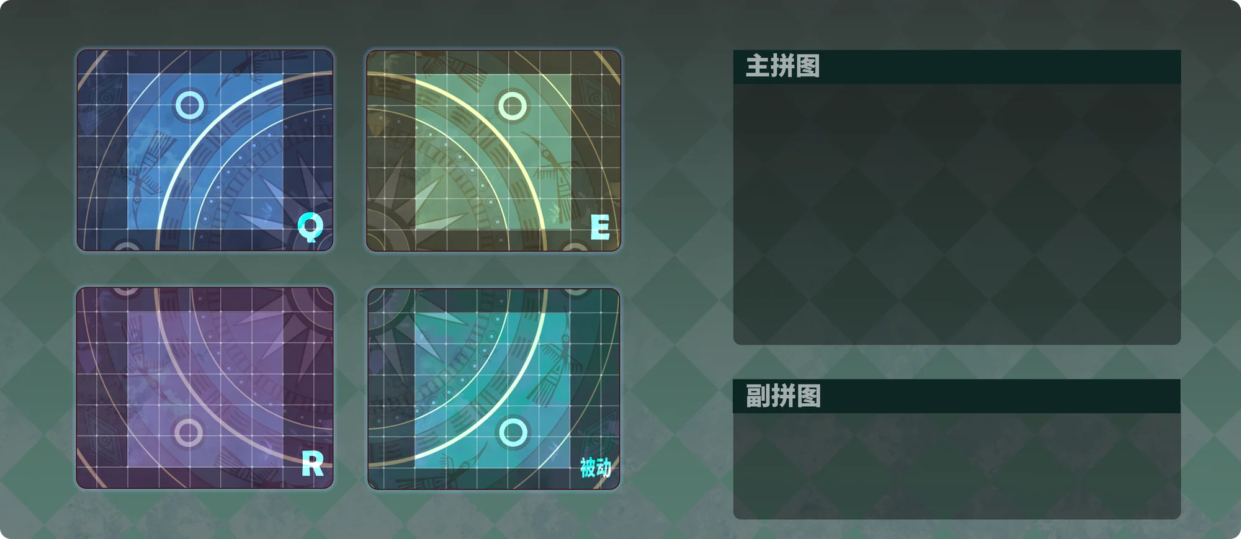Click the 副拼图 panel header
This screenshot has height=539, width=1241.
[x=957, y=396]
